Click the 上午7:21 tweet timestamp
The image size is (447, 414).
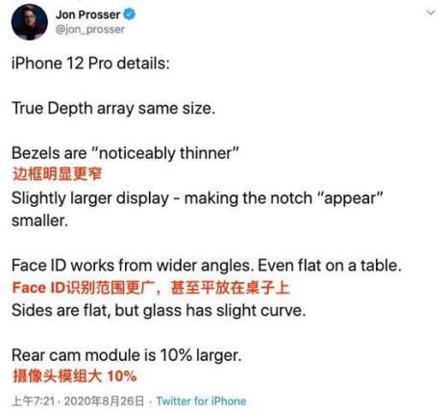[x=33, y=401]
